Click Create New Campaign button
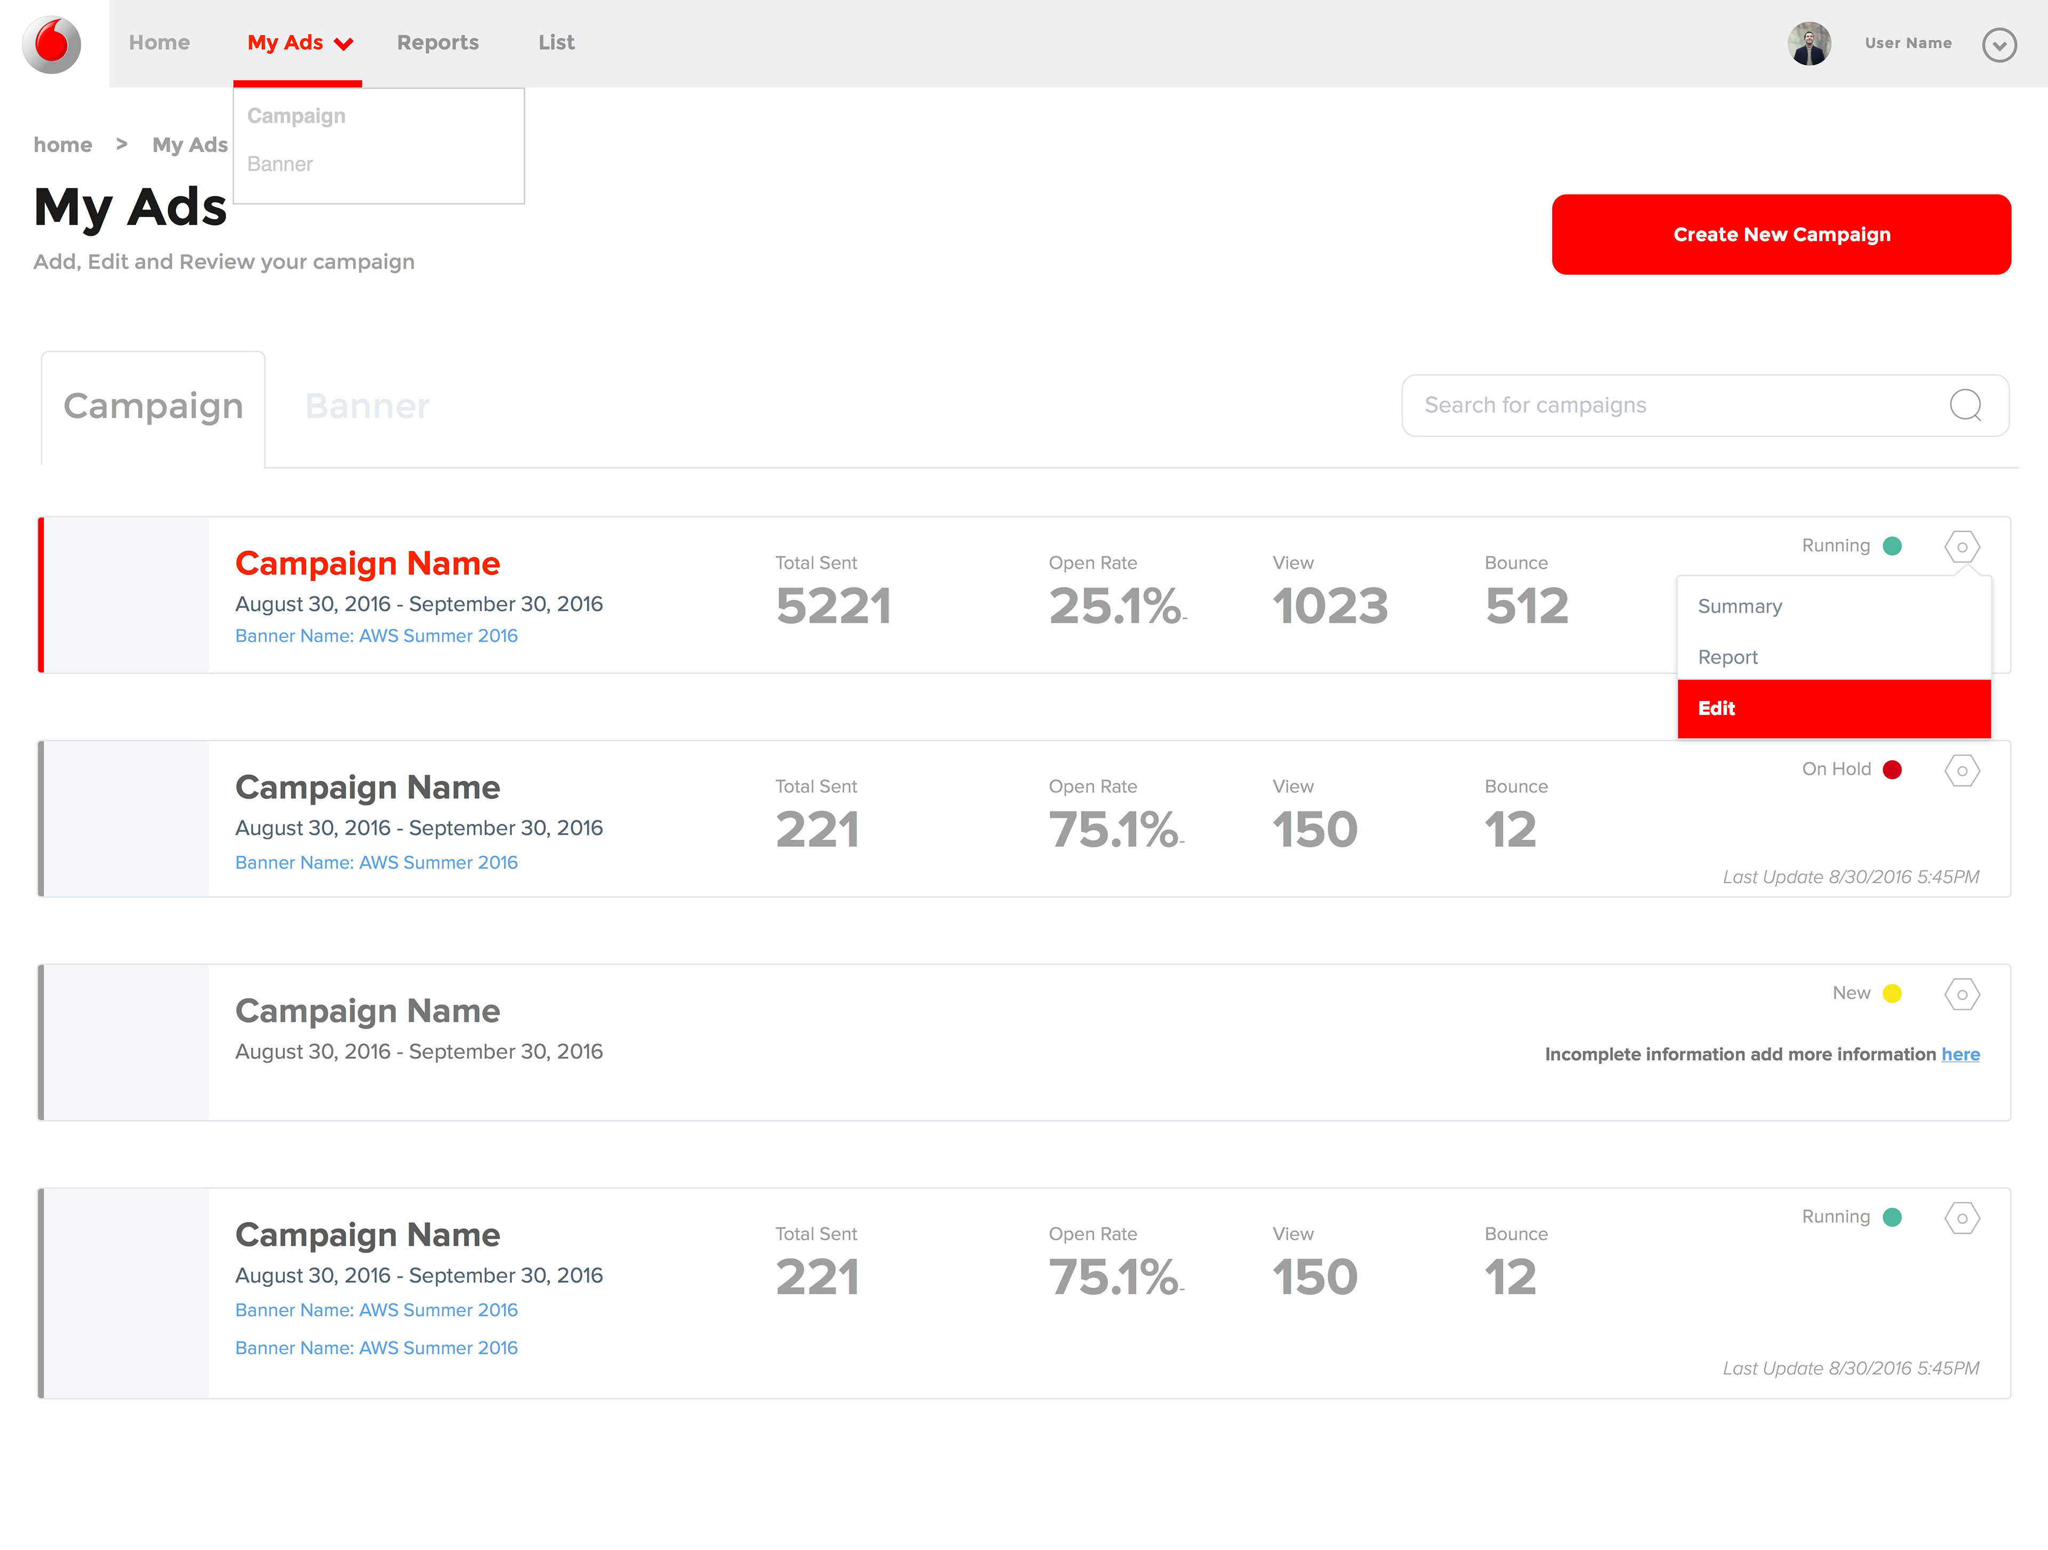 [1780, 234]
